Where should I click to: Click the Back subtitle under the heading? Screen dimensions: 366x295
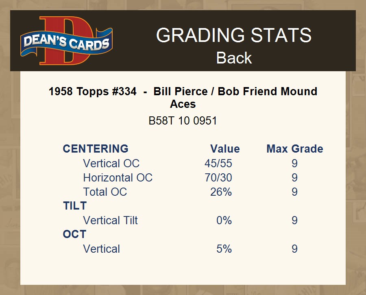point(234,58)
